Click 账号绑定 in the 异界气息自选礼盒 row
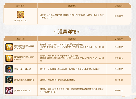 coord(119,91)
